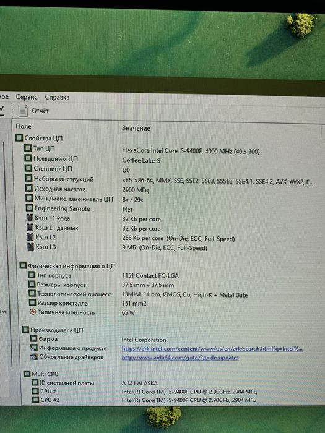325x433 pixels.
Task: Open the Сервис menu
Action: pyautogui.click(x=27, y=97)
